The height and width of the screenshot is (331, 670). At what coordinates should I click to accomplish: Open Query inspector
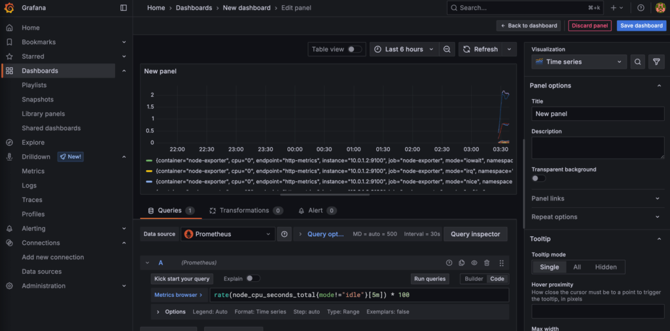476,234
